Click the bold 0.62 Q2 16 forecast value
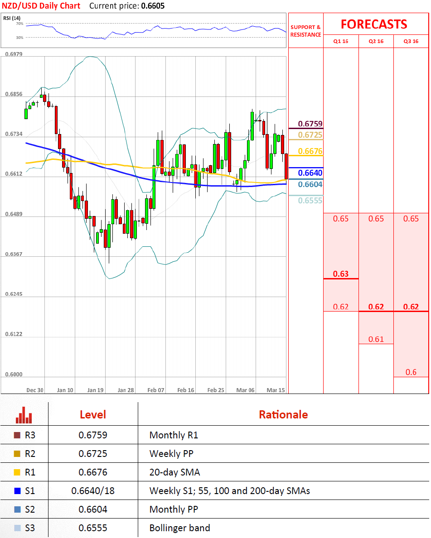Image resolution: width=431 pixels, height=538 pixels. 376,307
